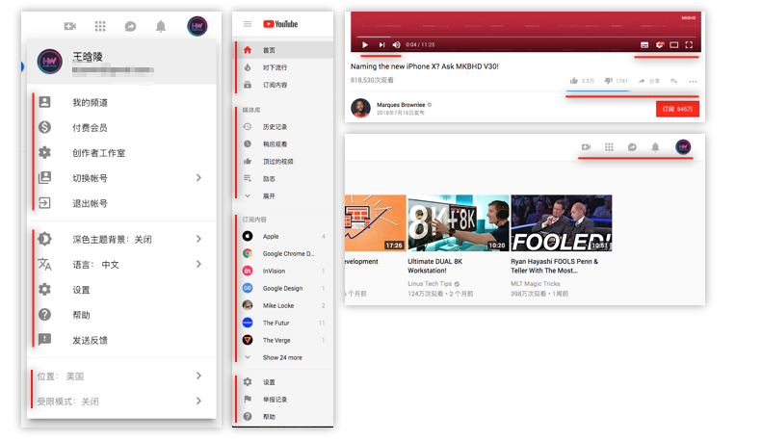Viewport: 762px width, 441px height.
Task: Click the Marques Brownlee channel avatar
Action: coord(360,108)
